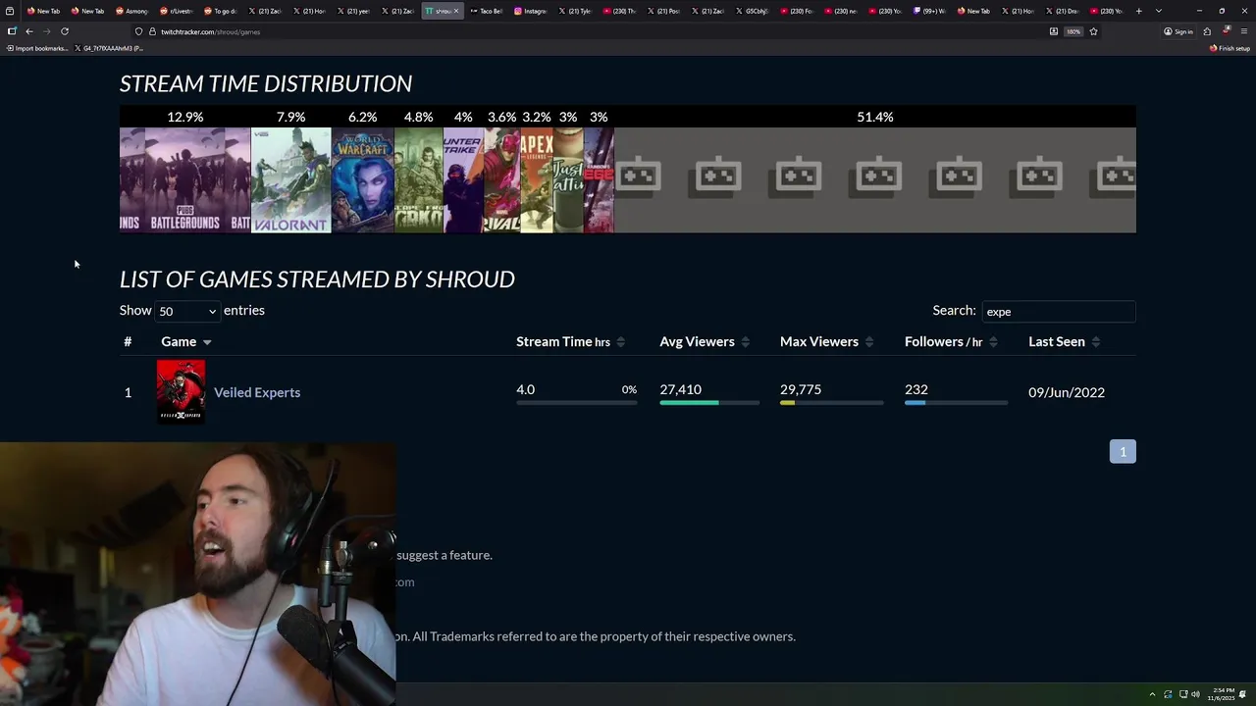This screenshot has height=706, width=1256.
Task: Click the 29,775 max viewers value
Action: (801, 389)
